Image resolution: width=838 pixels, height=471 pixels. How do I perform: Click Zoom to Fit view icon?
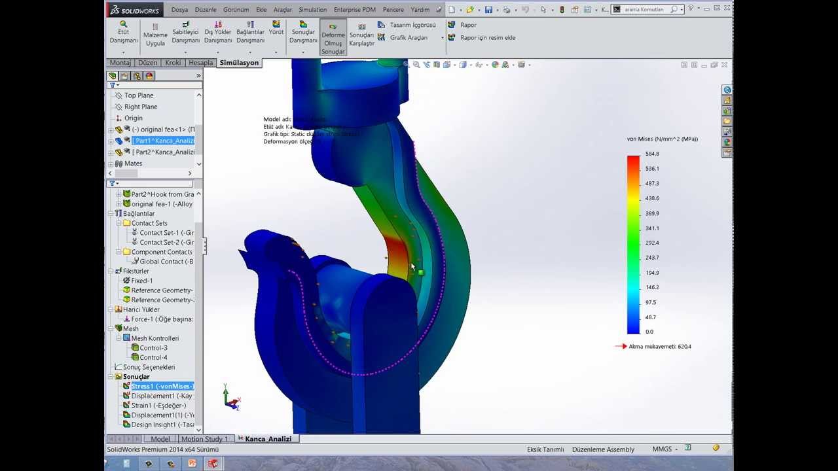coord(407,65)
